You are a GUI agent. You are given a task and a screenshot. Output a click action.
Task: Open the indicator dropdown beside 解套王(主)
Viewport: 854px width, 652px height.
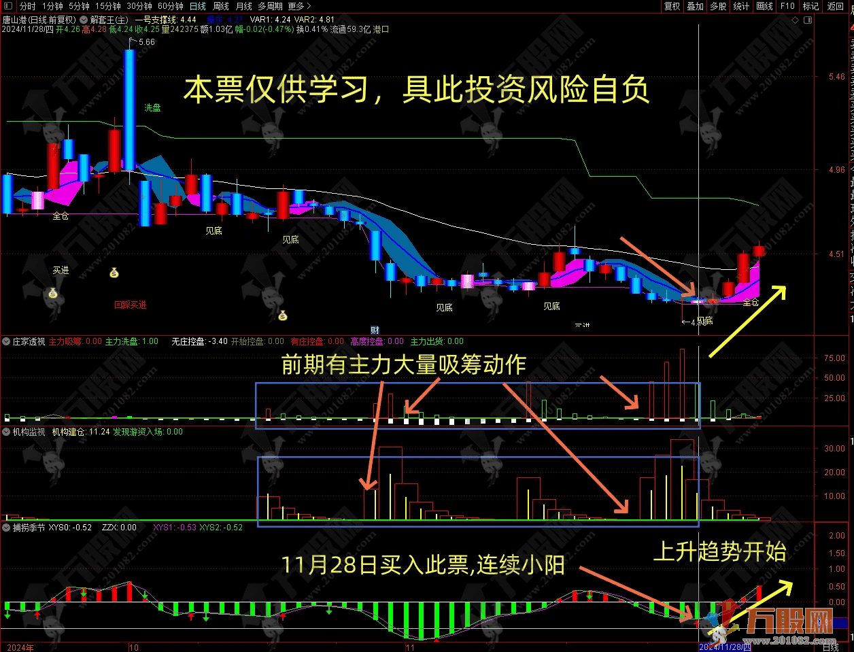84,20
